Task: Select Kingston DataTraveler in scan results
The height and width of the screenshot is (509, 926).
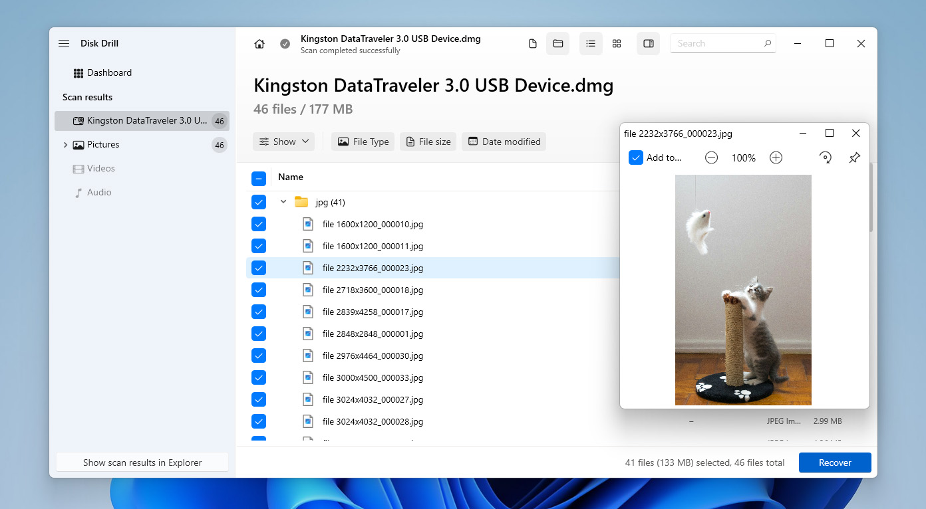Action: coord(142,121)
